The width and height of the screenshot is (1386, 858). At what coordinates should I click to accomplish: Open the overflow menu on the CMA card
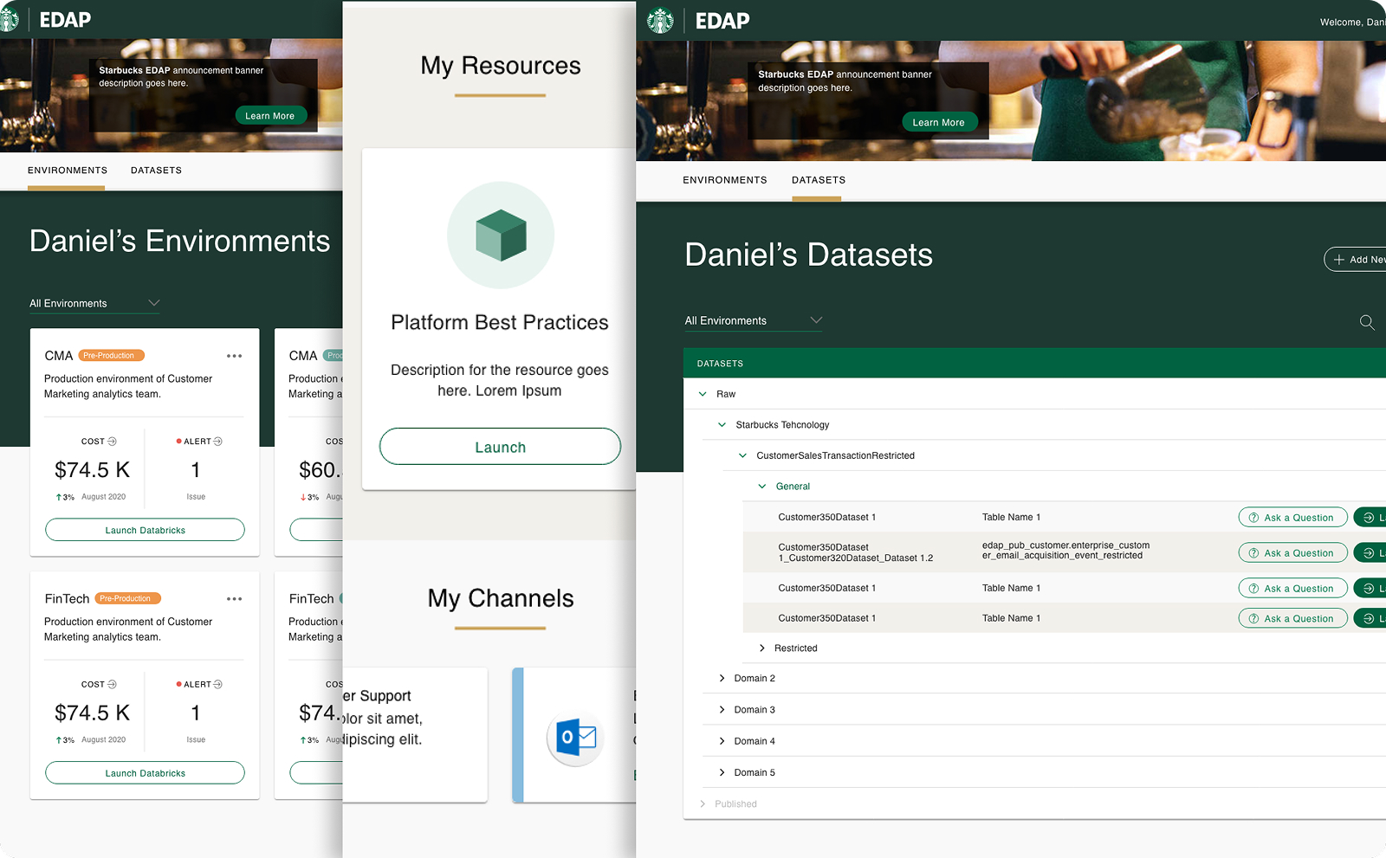coord(233,355)
